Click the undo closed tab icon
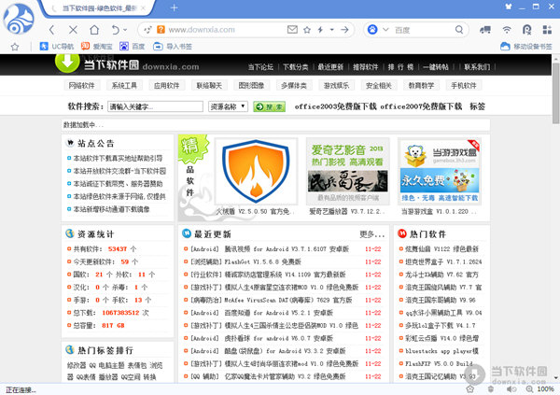 115,30
